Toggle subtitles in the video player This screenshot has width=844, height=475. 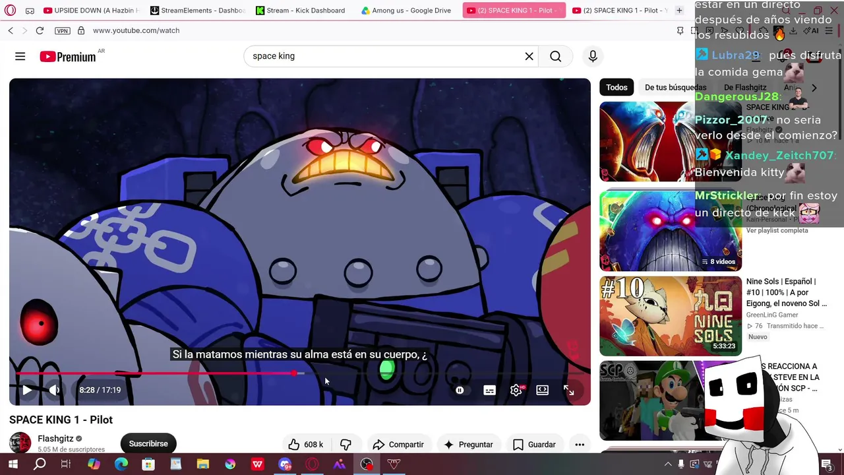coord(489,390)
